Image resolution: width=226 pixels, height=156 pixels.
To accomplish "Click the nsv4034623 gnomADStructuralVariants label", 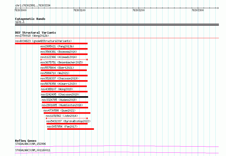I will [43, 41].
